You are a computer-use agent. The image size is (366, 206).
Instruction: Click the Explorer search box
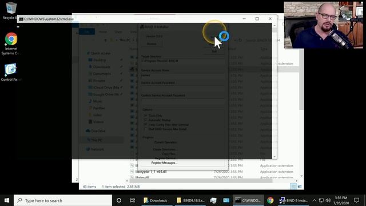coord(262,41)
